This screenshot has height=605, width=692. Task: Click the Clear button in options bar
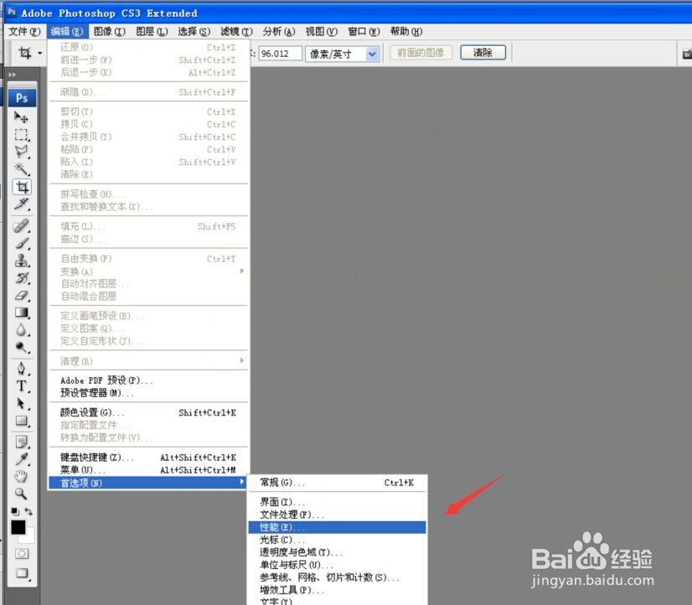(x=483, y=53)
